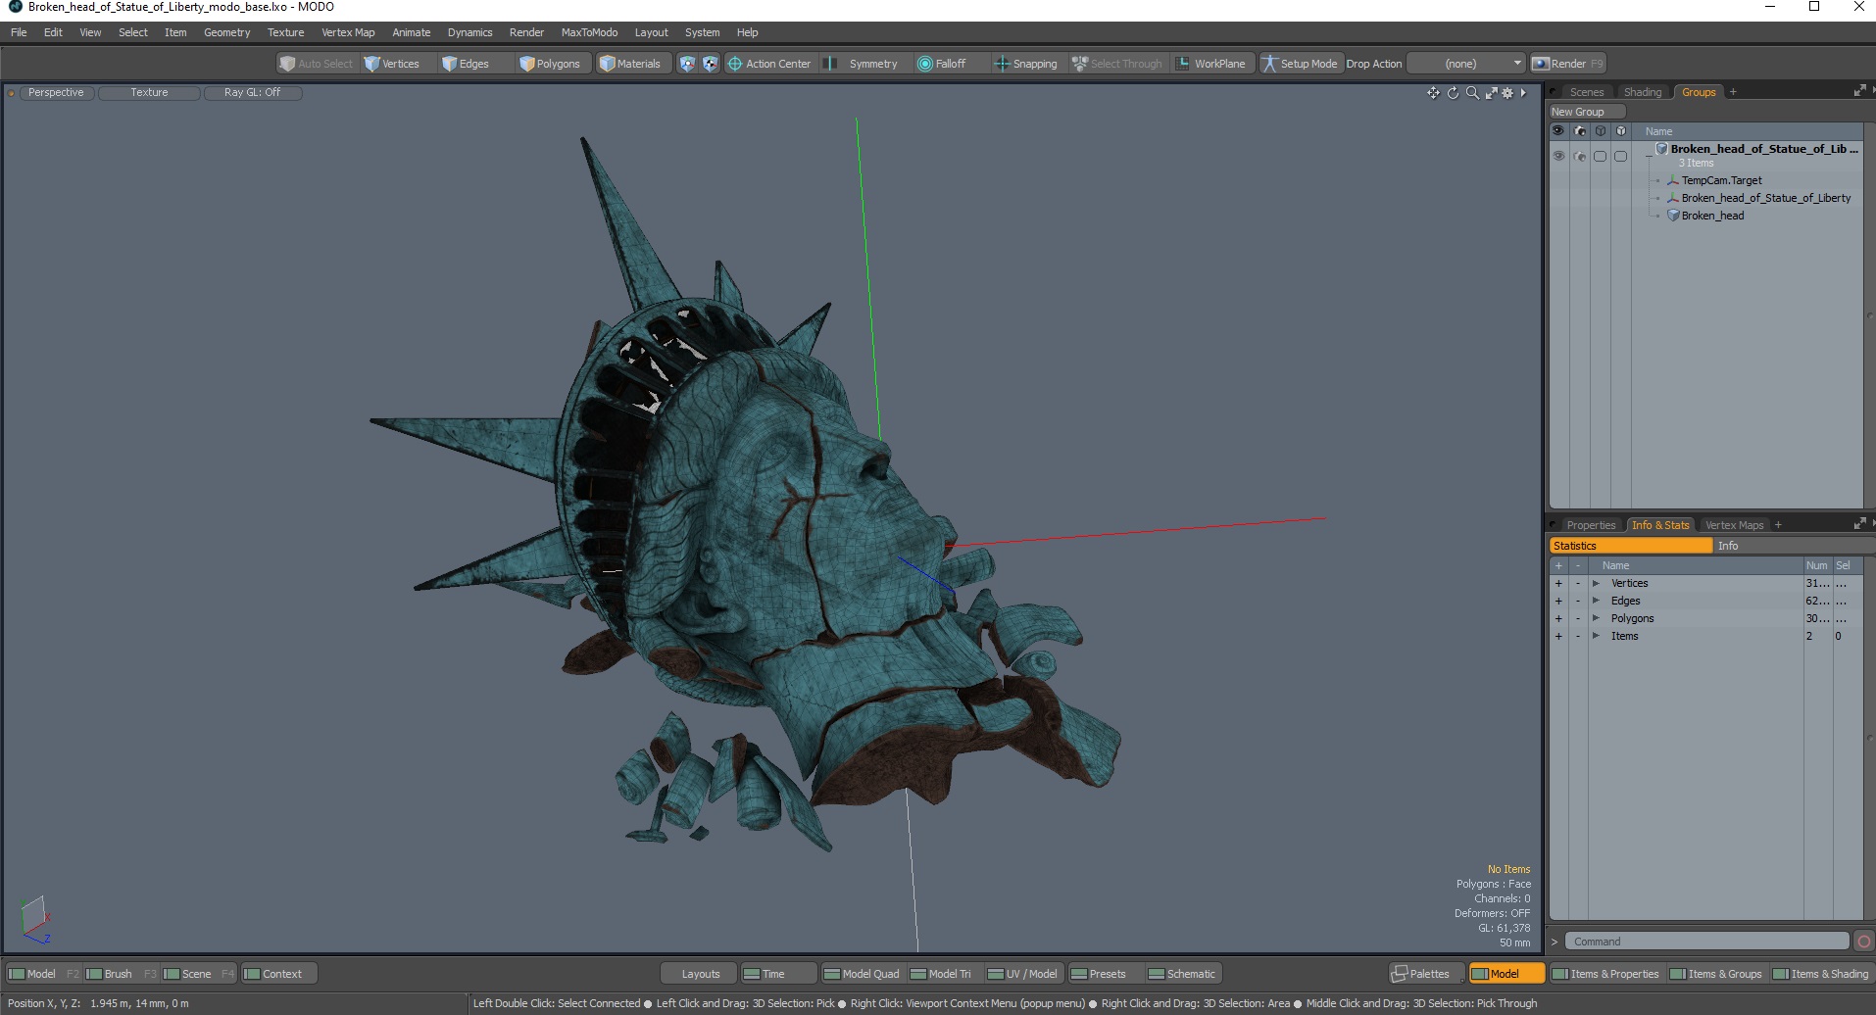1876x1015 pixels.
Task: Expand the Edges statistics row
Action: [x=1596, y=601]
